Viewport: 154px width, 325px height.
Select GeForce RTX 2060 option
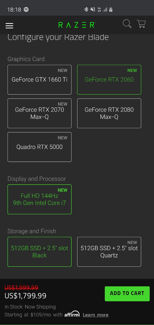point(109,80)
